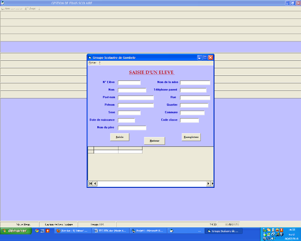This screenshot has width=301, height=241.
Task: Click the Date de naissance field
Action: 127,120
